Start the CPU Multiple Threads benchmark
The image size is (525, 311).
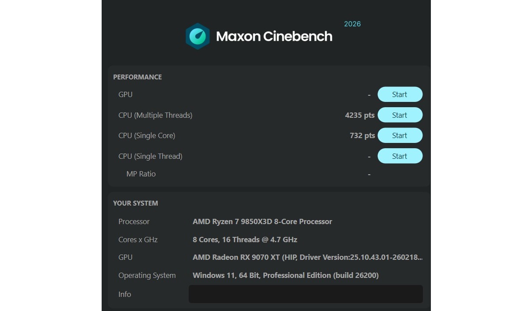(399, 115)
